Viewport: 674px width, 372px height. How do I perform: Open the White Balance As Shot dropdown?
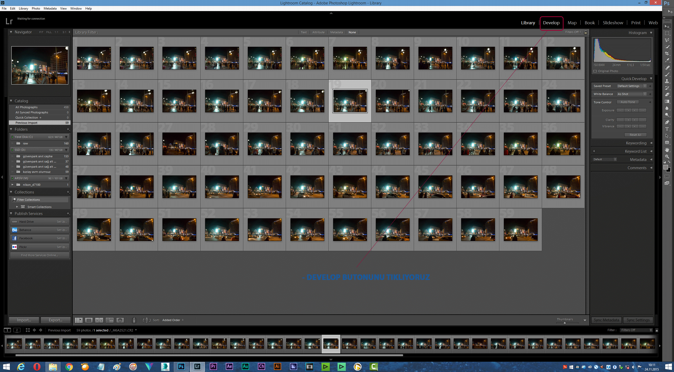pos(631,94)
